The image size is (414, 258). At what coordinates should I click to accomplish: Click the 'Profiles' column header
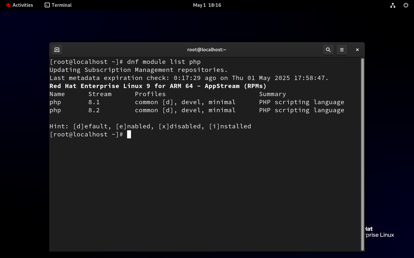coord(150,94)
